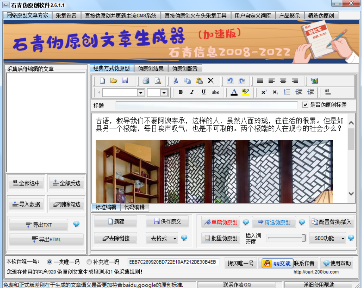Select the 补充唯一码 radio button

(x=89, y=262)
